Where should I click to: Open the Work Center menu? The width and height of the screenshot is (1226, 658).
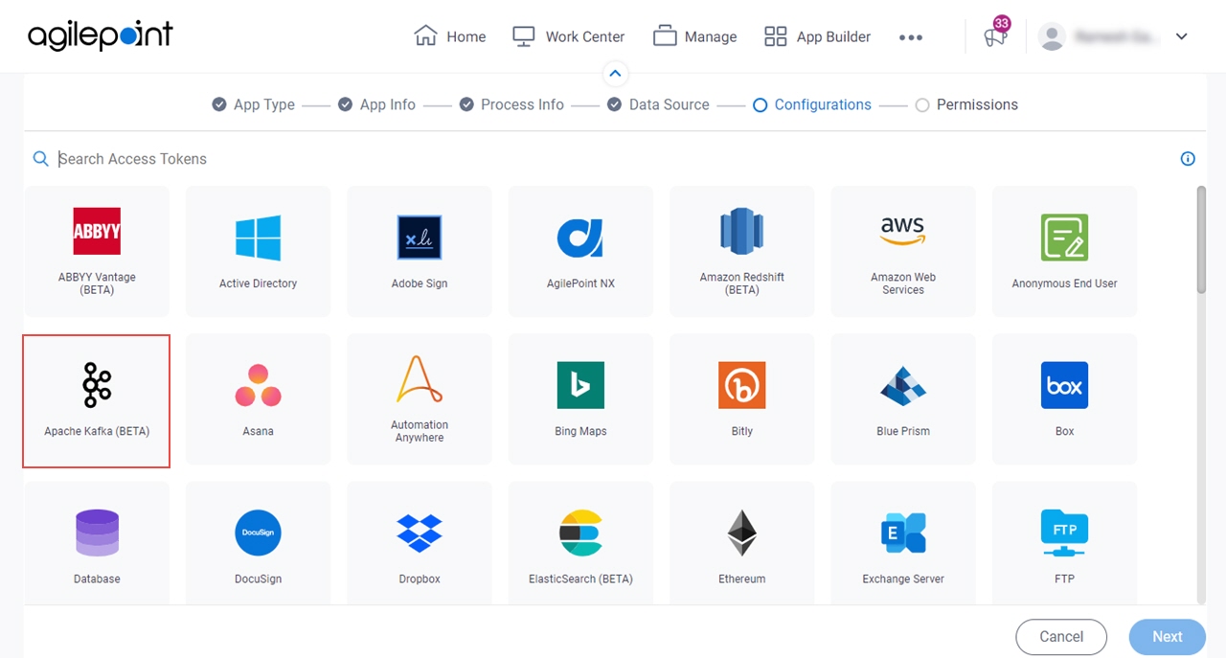click(568, 36)
